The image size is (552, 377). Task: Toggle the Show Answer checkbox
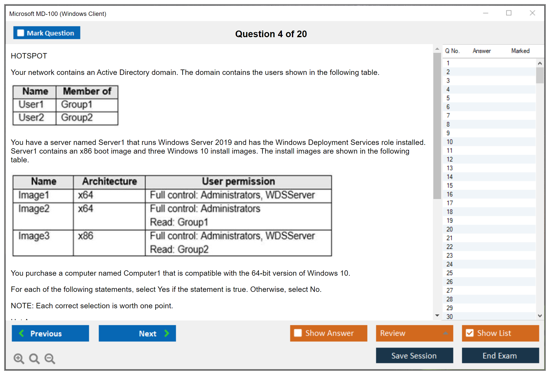click(298, 333)
